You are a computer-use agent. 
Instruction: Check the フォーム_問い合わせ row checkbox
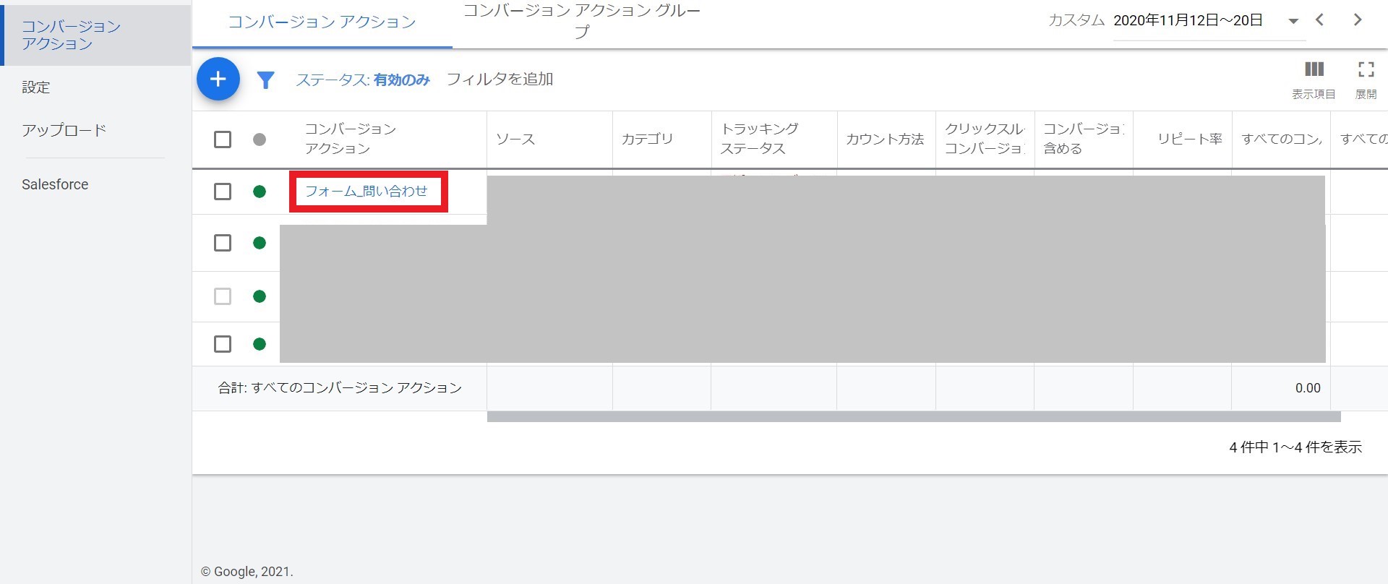click(x=223, y=192)
